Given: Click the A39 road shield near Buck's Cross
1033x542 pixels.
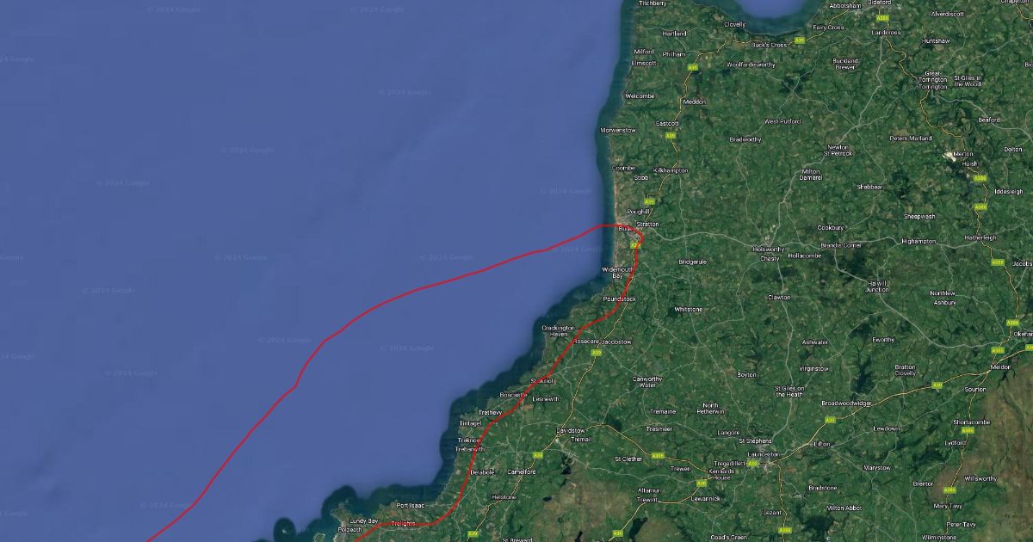Looking at the screenshot, I should coord(801,40).
